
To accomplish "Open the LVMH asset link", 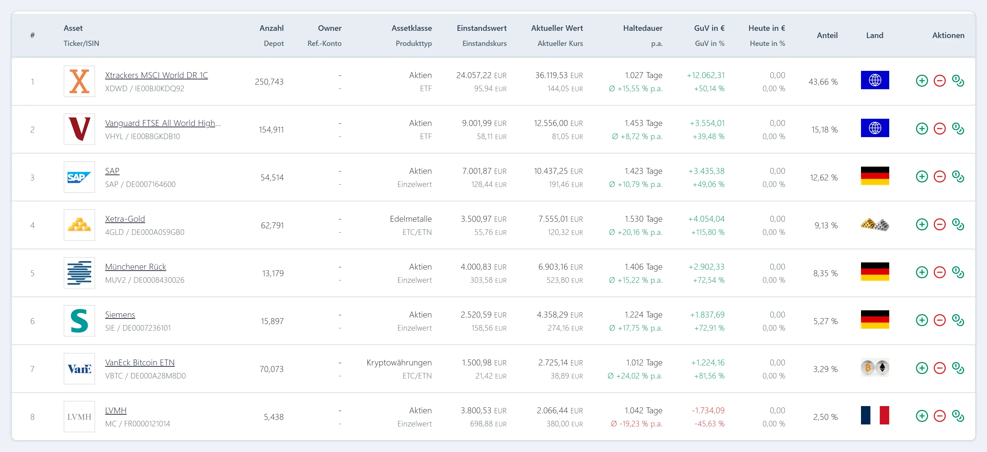I will pos(116,410).
